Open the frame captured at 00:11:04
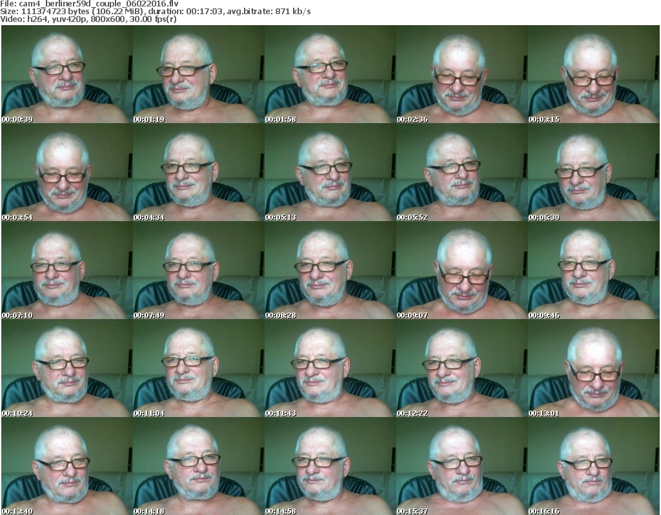Viewport: 661px width, 515px height. click(x=199, y=369)
